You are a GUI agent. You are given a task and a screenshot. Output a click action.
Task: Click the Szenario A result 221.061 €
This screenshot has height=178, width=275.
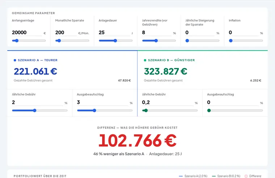pos(35,71)
